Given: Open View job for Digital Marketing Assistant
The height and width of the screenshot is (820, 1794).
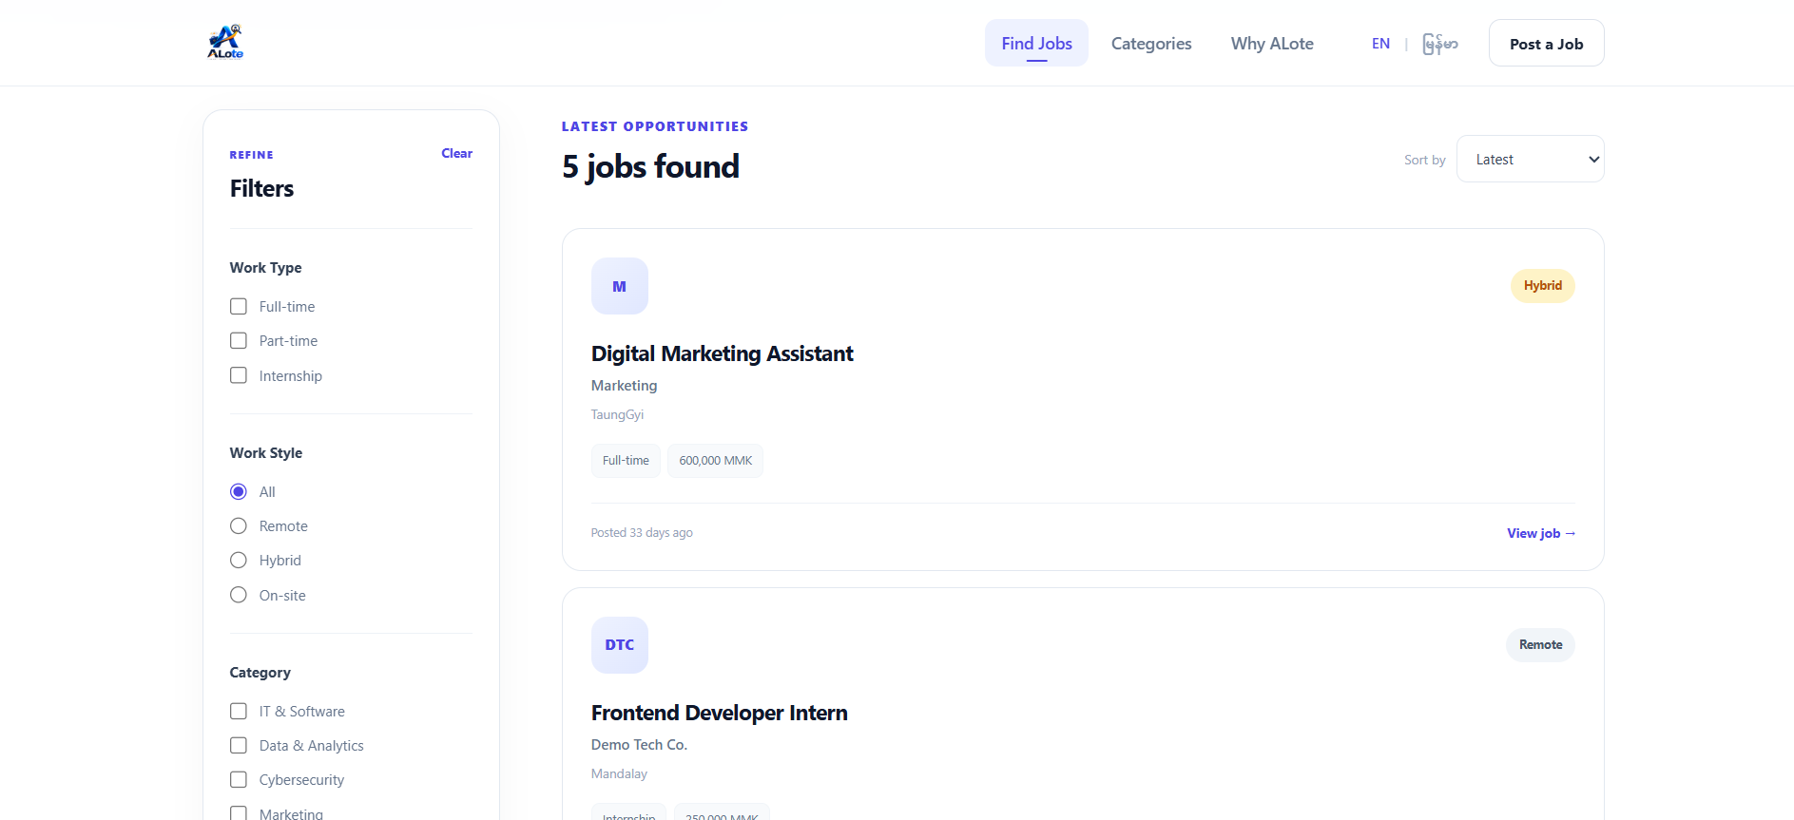Looking at the screenshot, I should 1541,534.
